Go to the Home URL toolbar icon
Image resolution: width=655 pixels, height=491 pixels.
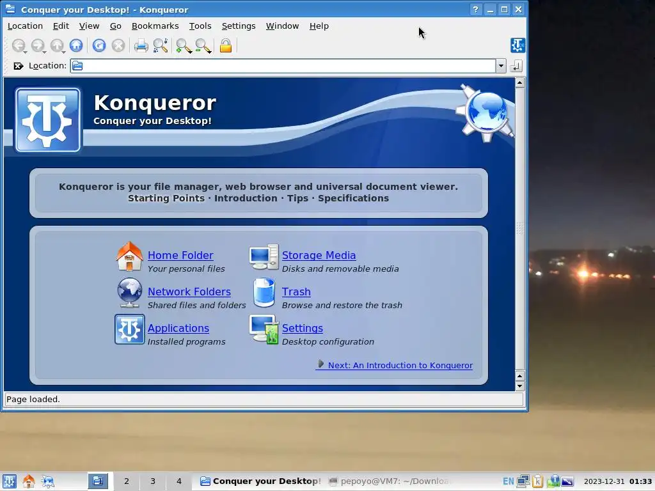pos(76,45)
